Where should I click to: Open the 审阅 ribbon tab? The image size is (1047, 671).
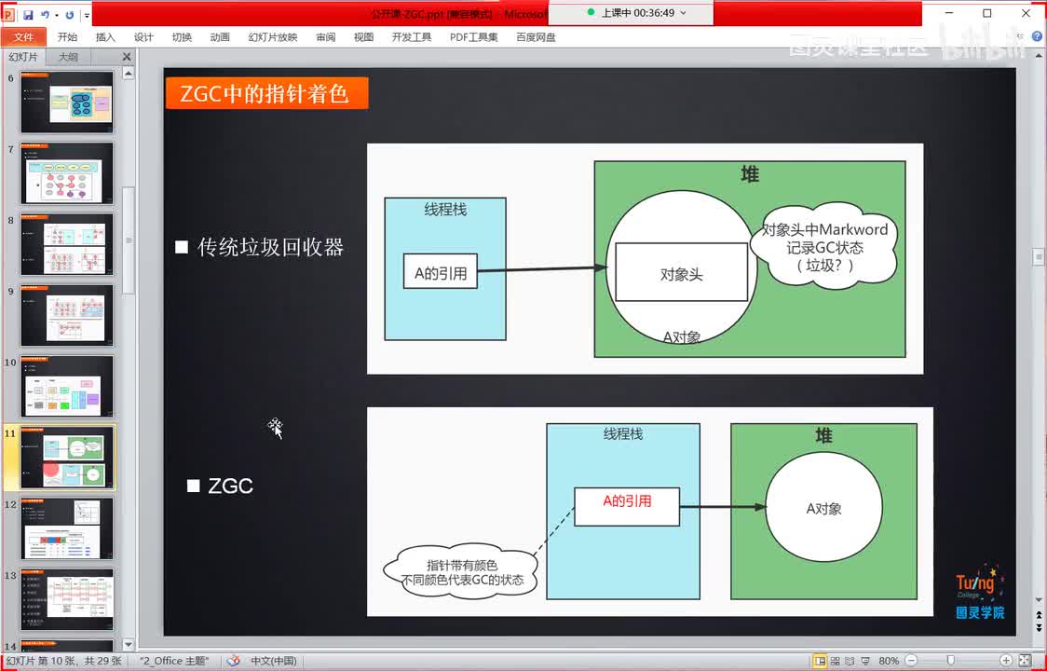point(326,37)
